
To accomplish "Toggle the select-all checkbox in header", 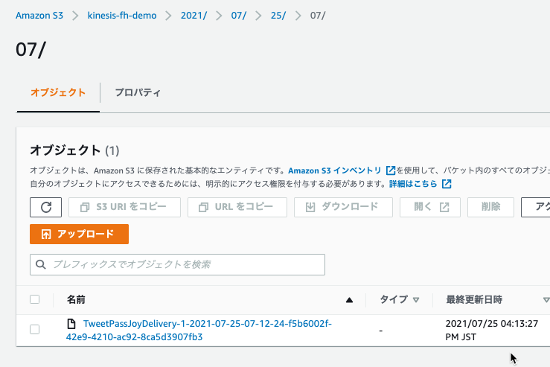I will tap(34, 299).
